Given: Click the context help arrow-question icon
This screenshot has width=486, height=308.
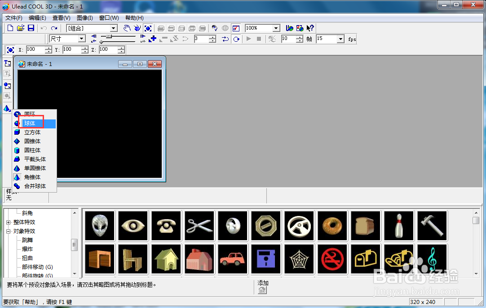Looking at the screenshot, I should click(310, 28).
